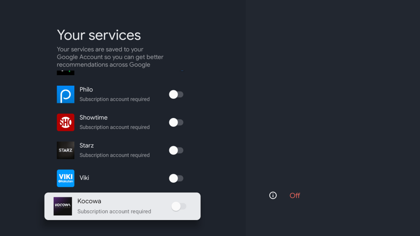Screen dimensions: 420x236
Task: Click the Kocowa logo thumbnail
Action: tap(63, 206)
